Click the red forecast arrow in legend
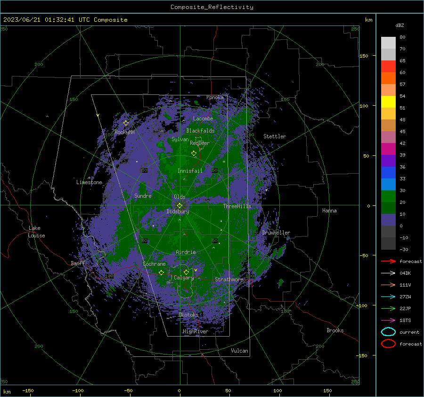 tap(388, 261)
